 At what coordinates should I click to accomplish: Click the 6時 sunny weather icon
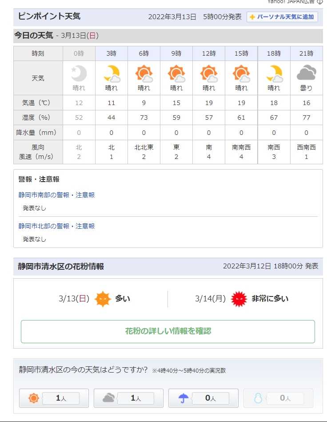[144, 73]
